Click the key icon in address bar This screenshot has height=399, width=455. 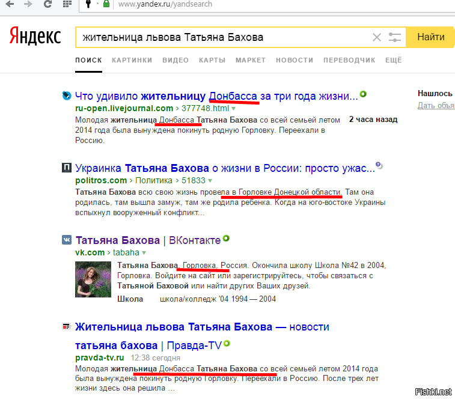pos(88,4)
